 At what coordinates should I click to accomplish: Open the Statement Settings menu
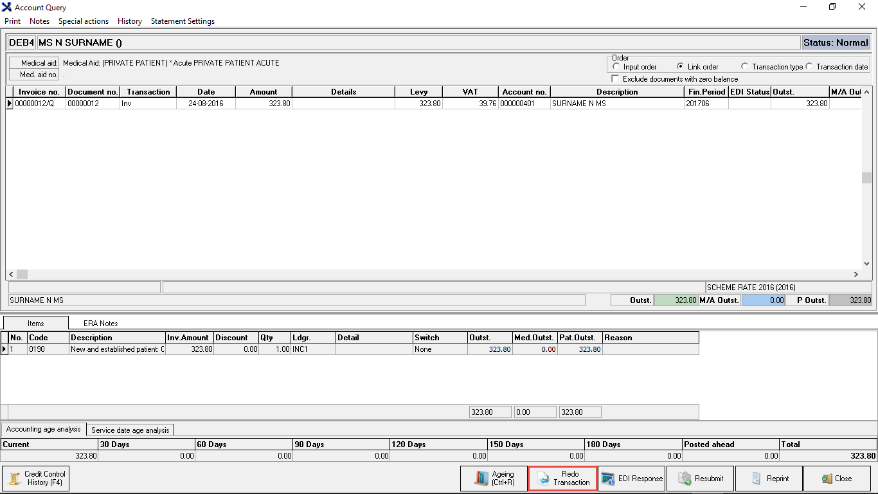tap(183, 21)
